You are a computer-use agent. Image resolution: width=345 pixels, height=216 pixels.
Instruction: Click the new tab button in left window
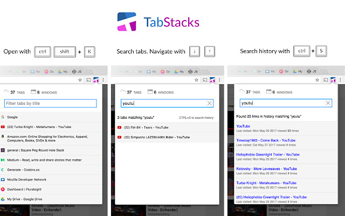89,72
